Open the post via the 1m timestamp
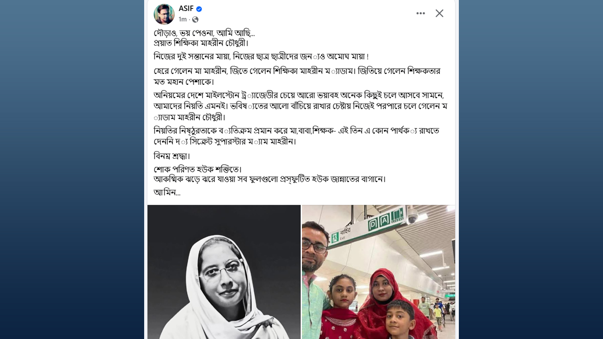Viewport: 603px width, 339px height. pos(182,19)
